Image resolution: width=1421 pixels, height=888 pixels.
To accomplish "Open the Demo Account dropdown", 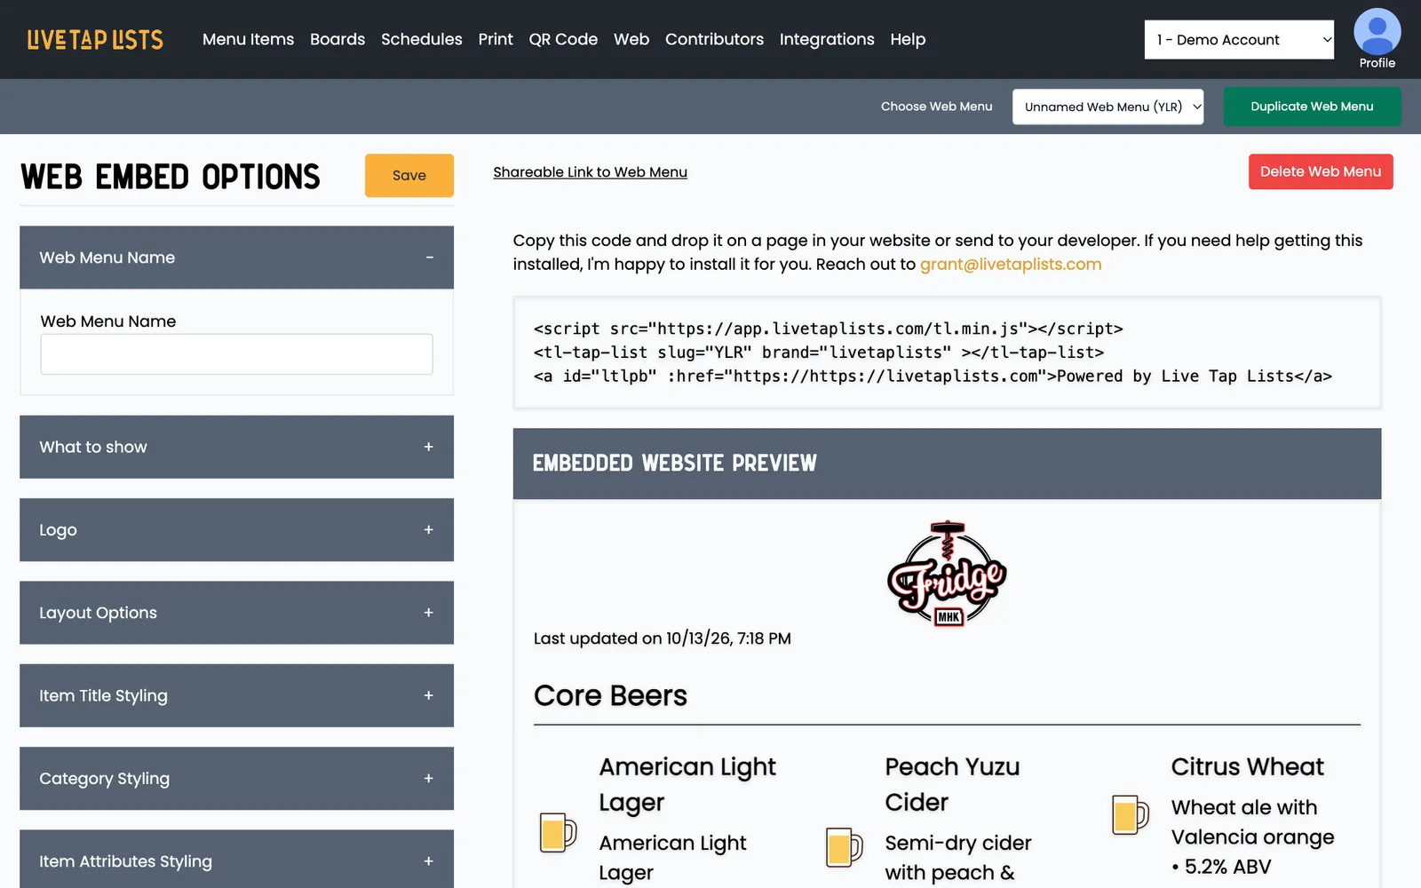I will pos(1239,40).
